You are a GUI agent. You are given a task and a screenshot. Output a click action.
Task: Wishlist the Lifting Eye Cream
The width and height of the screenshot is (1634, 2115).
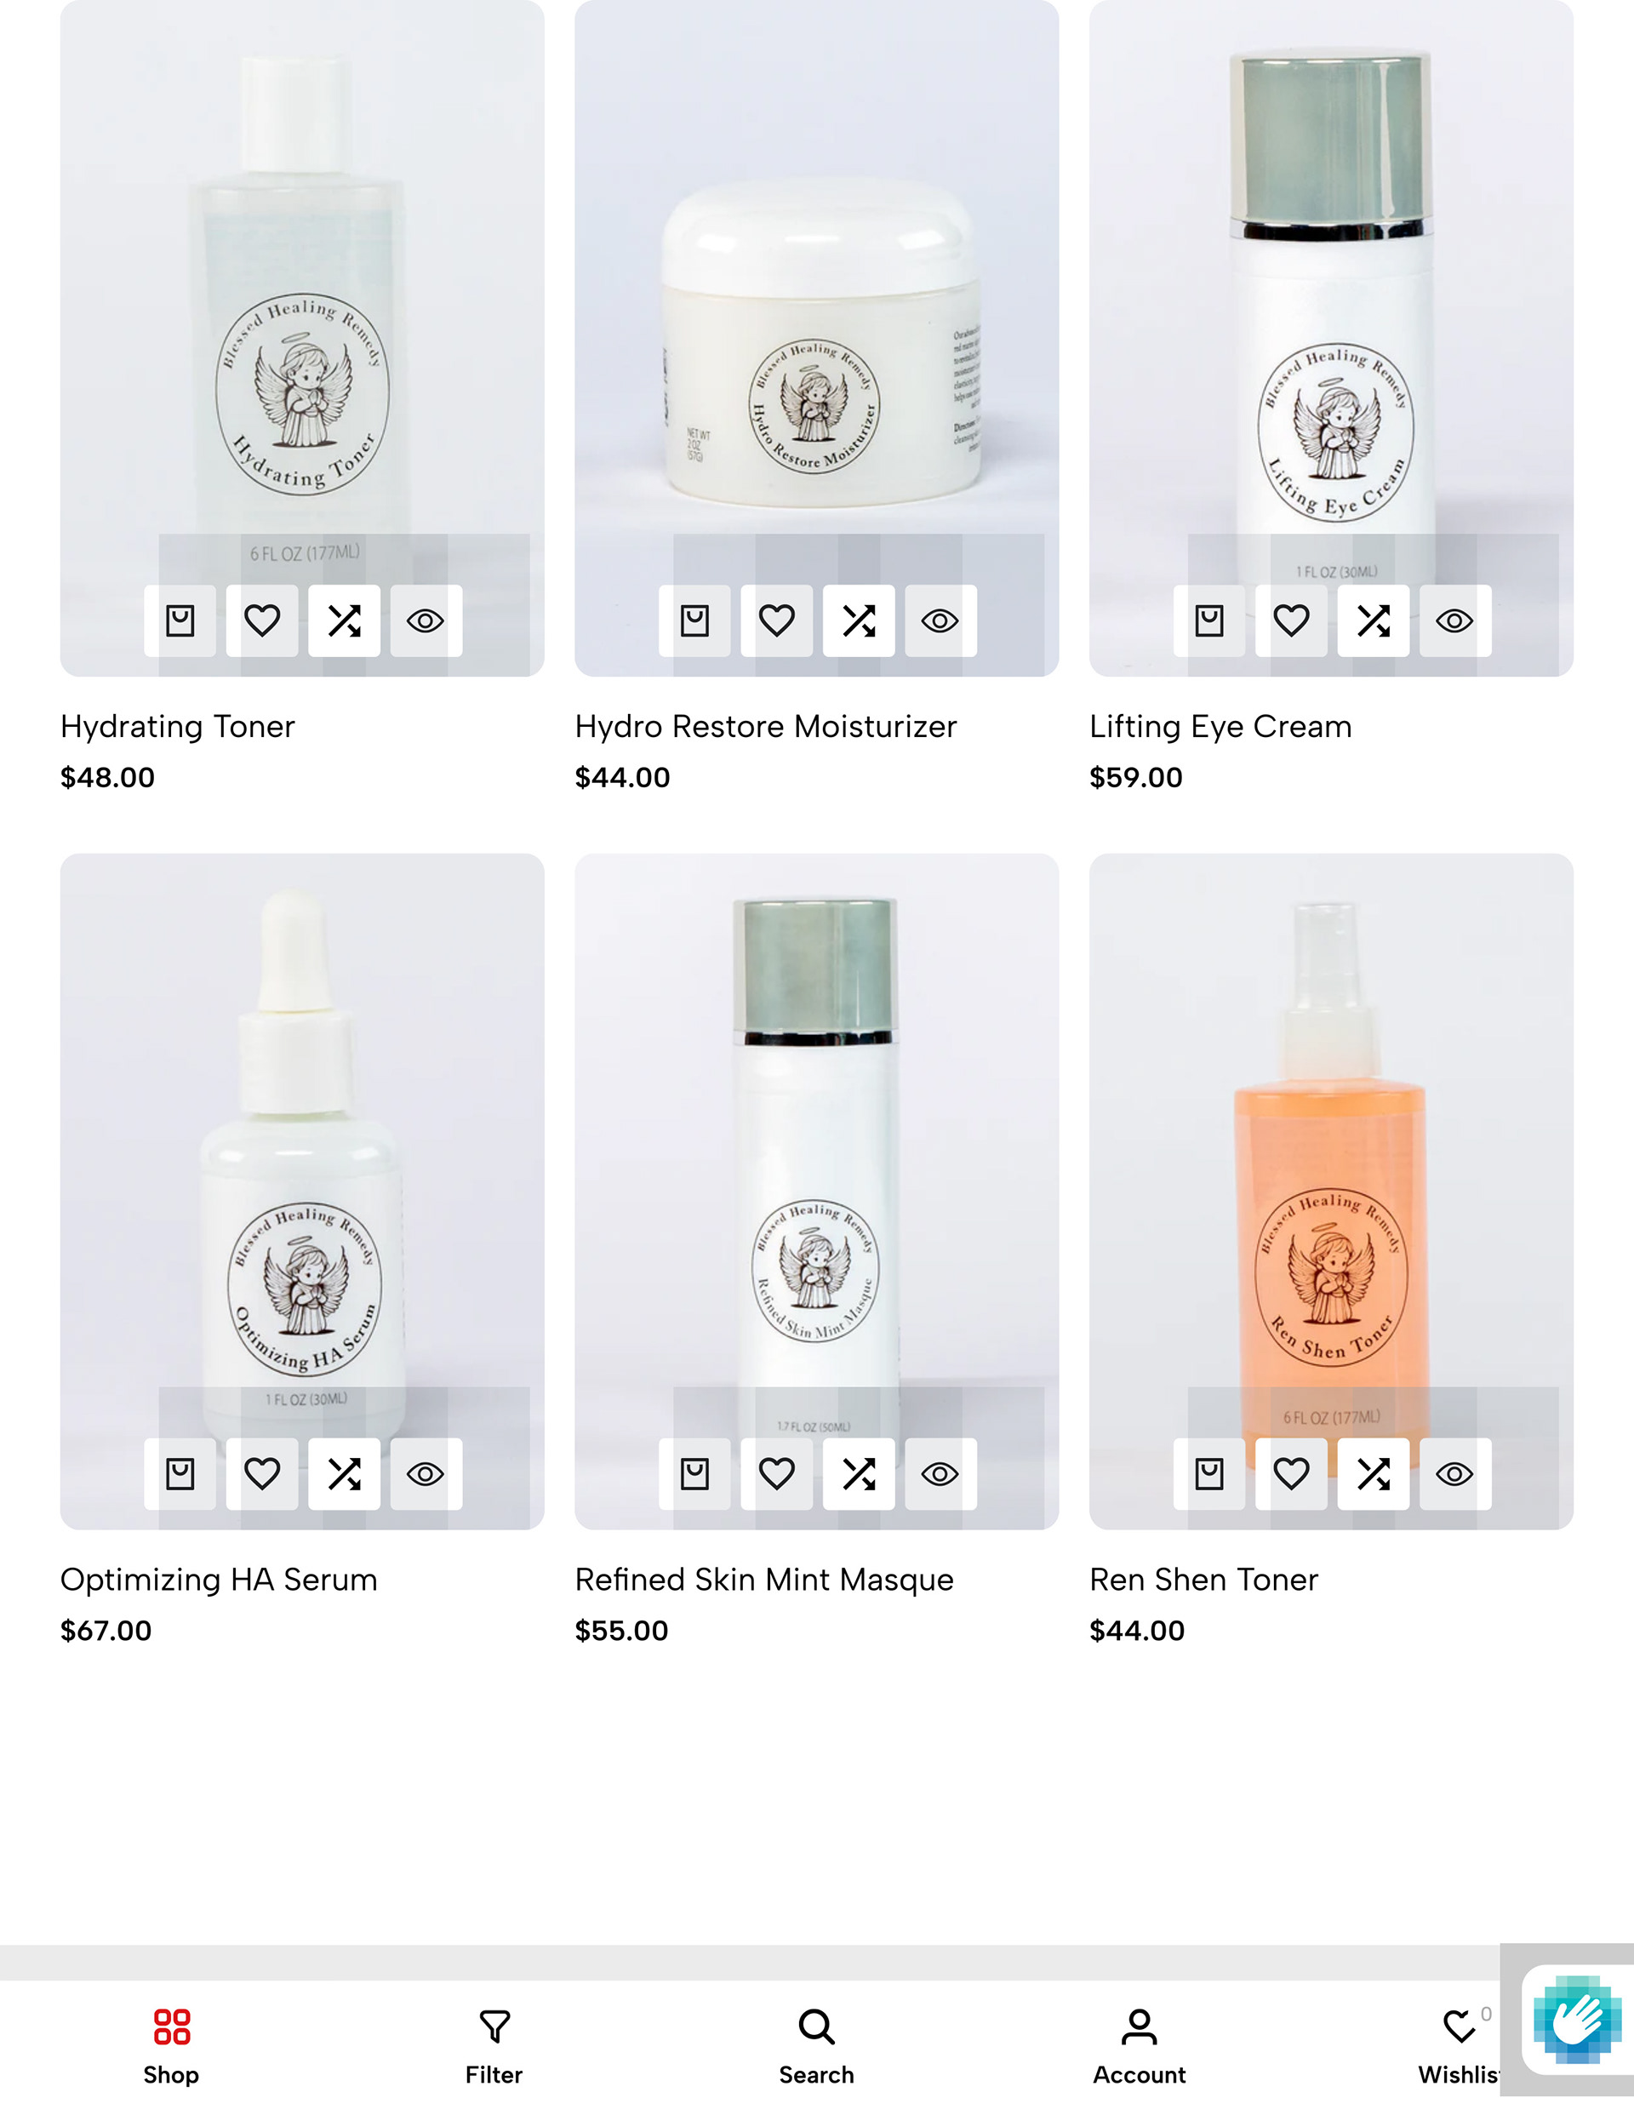pos(1291,620)
